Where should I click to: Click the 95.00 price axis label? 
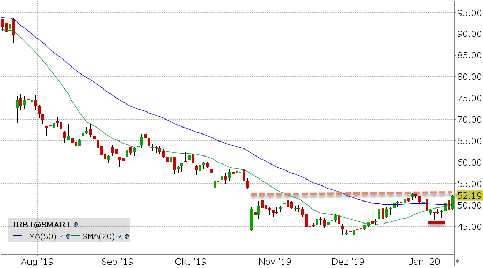[x=470, y=13]
